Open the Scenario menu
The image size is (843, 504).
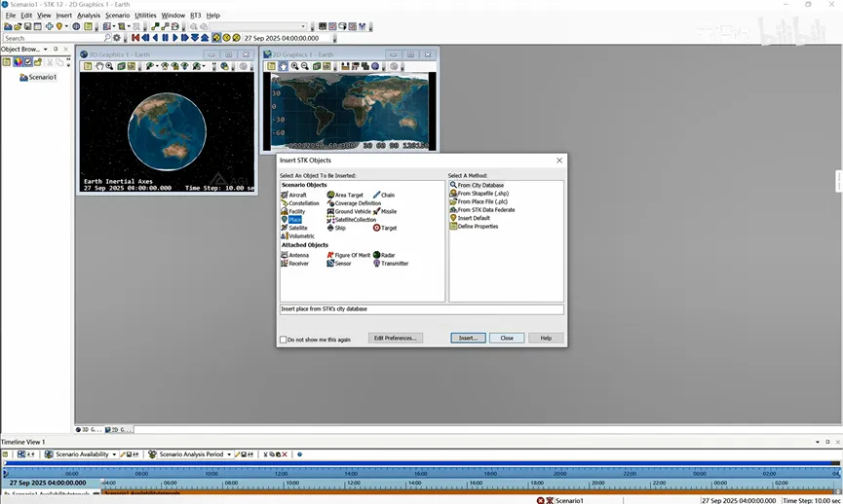pos(117,16)
